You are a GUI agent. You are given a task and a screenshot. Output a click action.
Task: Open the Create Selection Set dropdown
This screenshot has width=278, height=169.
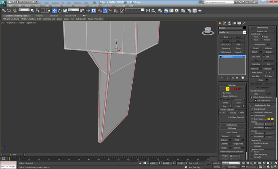(135, 10)
